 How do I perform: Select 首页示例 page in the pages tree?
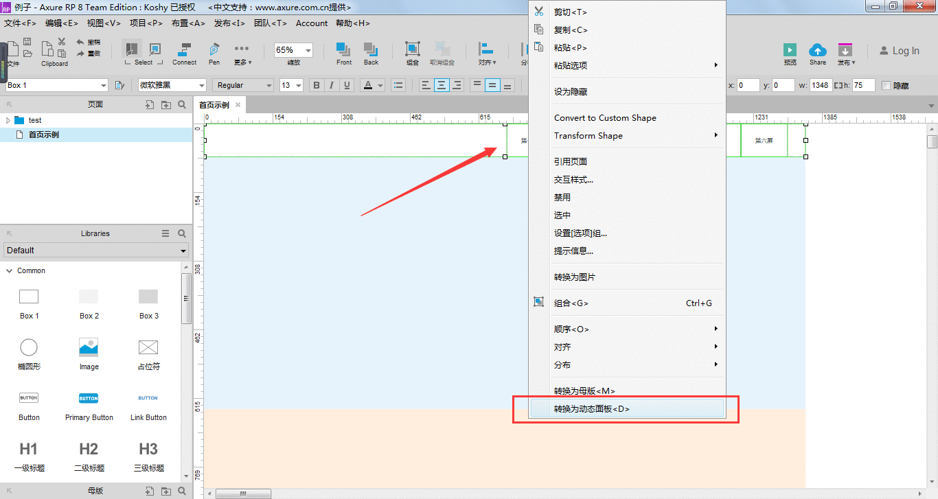coord(96,135)
